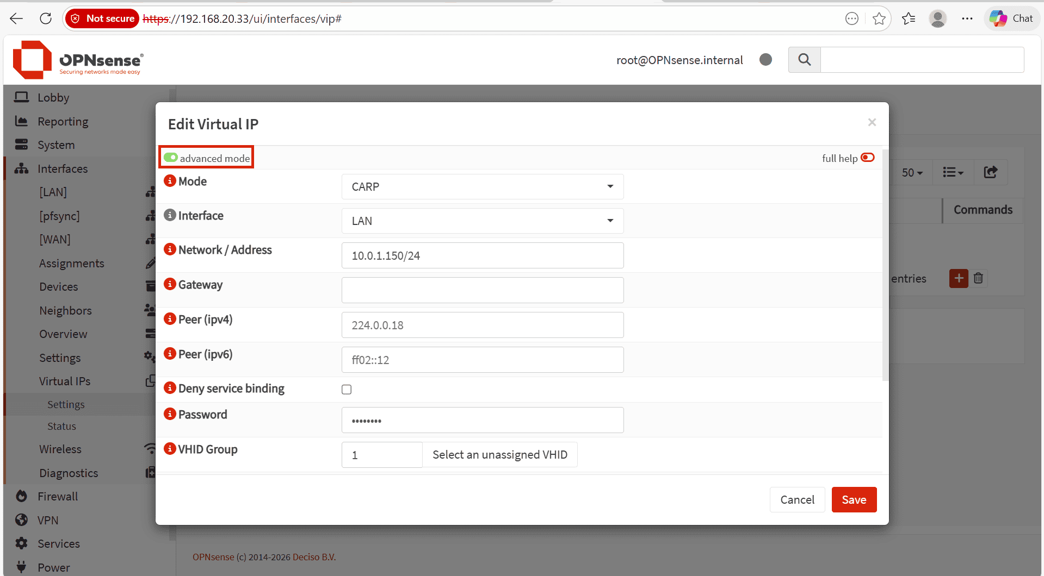This screenshot has height=576, width=1044.
Task: Click the browser URL address text
Action: (x=242, y=18)
